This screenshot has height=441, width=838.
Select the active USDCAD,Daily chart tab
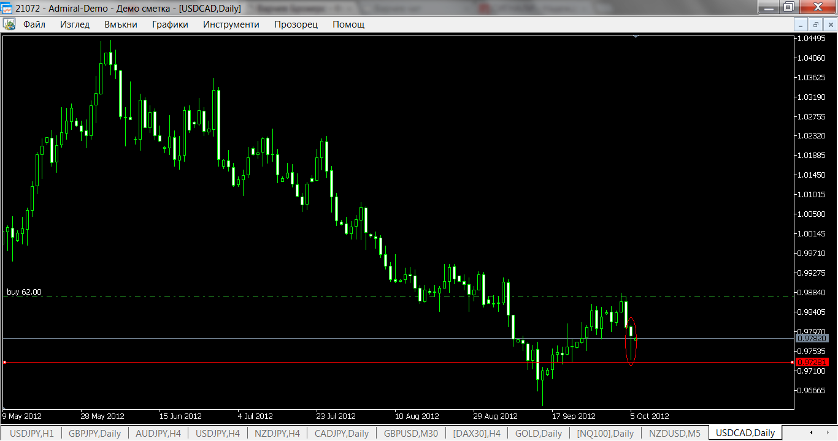pyautogui.click(x=745, y=433)
